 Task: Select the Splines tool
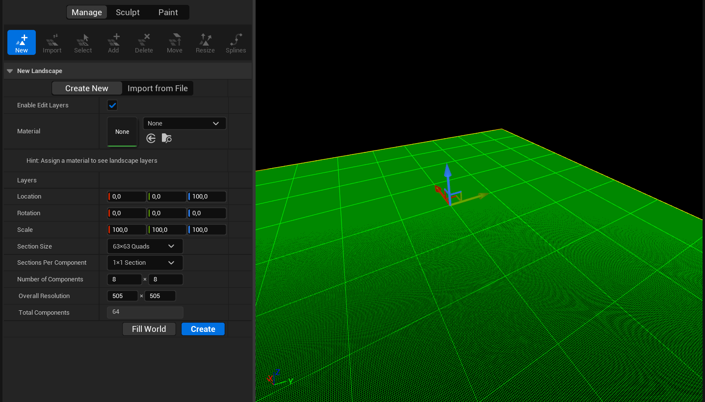click(235, 43)
